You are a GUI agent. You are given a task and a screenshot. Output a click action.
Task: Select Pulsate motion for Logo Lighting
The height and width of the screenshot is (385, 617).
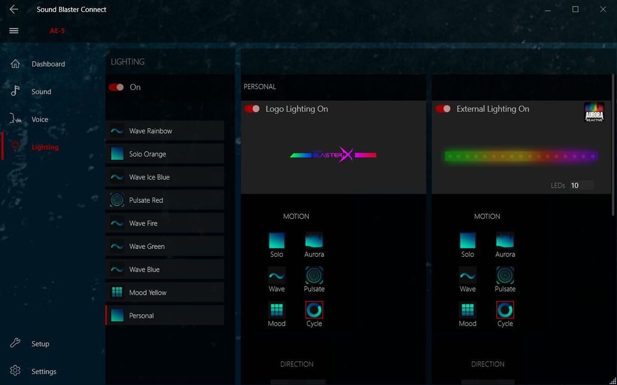pyautogui.click(x=314, y=275)
